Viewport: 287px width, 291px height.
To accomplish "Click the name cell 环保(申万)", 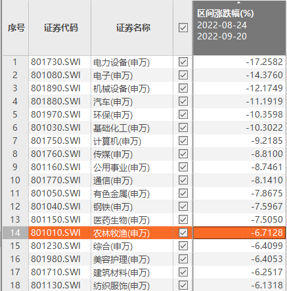I will tap(132, 114).
